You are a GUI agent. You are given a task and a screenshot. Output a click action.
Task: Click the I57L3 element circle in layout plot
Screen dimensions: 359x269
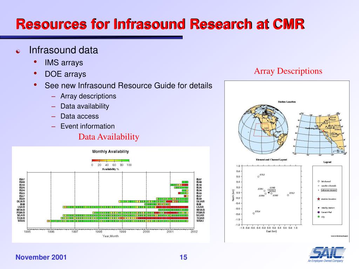click(x=288, y=195)
